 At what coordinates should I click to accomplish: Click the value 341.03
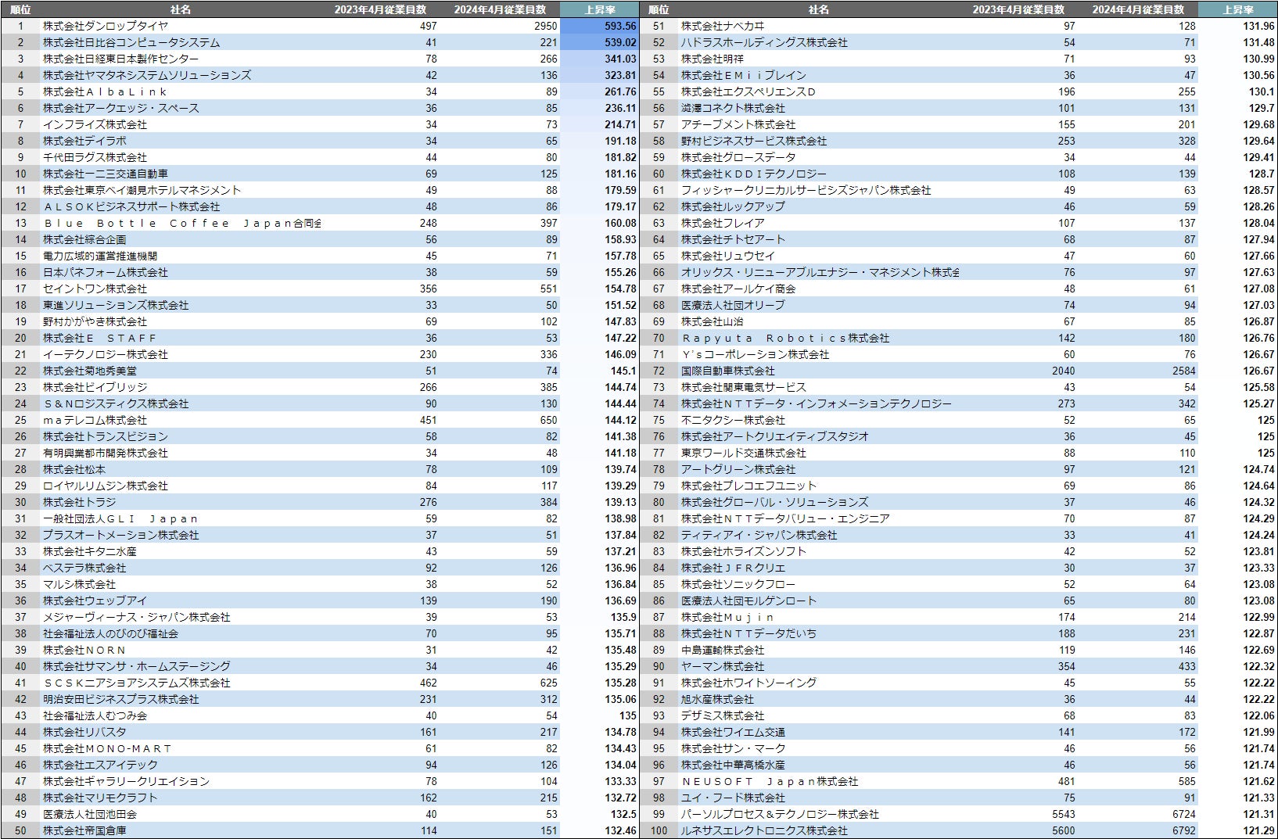point(620,59)
